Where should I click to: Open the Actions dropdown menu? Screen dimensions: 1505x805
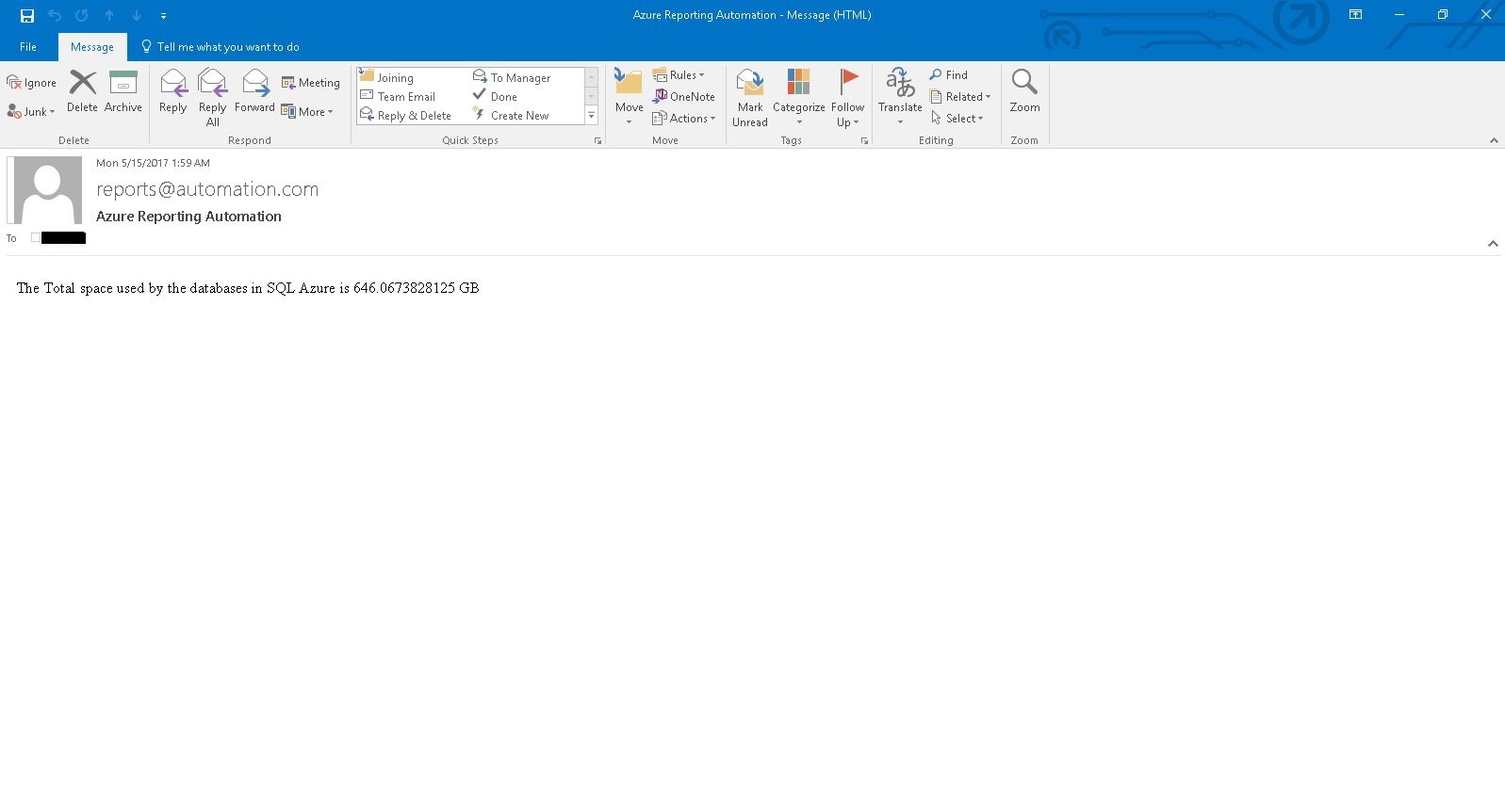[x=684, y=118]
